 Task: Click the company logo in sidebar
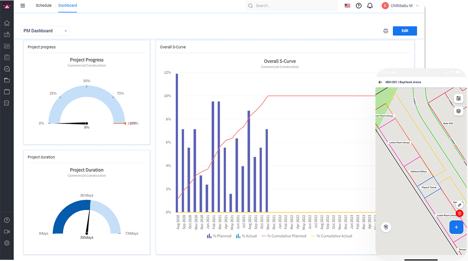click(7, 6)
